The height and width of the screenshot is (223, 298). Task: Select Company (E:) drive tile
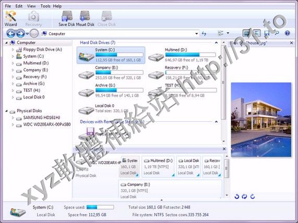point(111,73)
